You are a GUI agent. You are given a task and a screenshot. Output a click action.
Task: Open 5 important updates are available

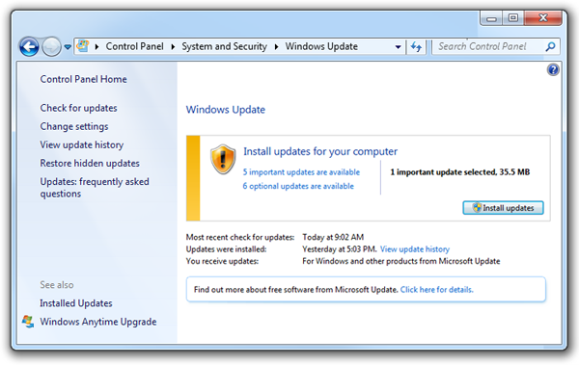[301, 172]
